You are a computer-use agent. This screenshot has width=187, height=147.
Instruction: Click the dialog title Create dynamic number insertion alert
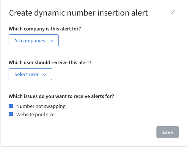[78, 13]
